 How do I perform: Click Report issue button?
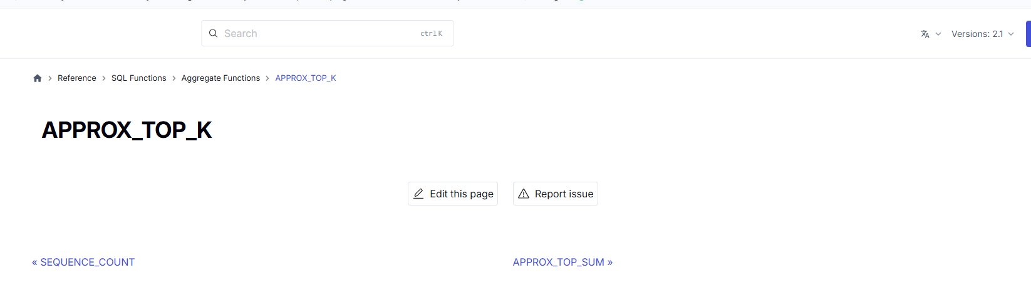[556, 194]
